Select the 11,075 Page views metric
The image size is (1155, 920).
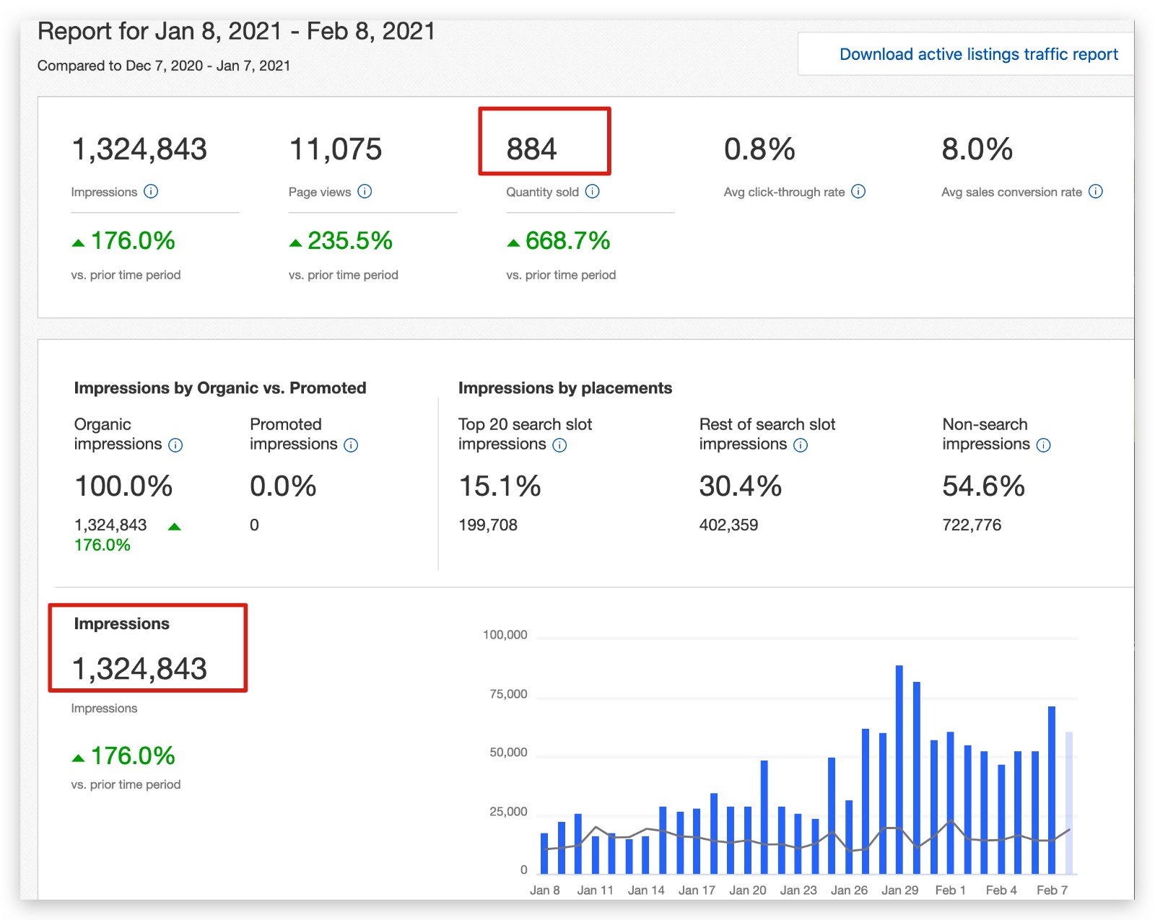click(x=335, y=149)
